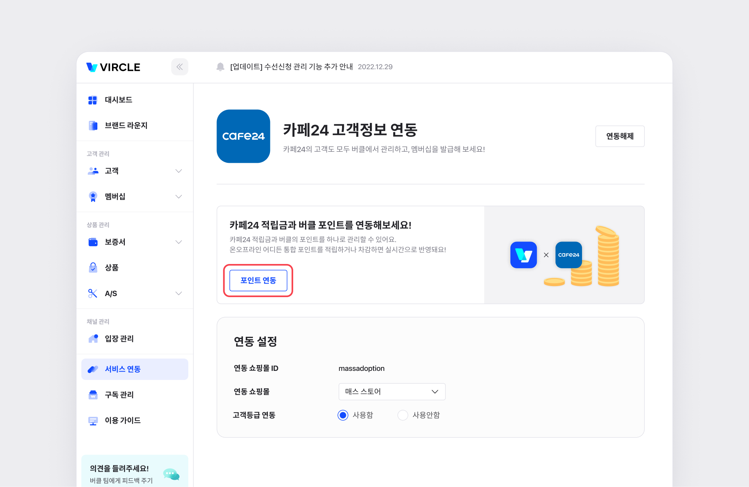Viewport: 749px width, 487px height.
Task: Click the 상품 shopping bag icon
Action: 93,268
